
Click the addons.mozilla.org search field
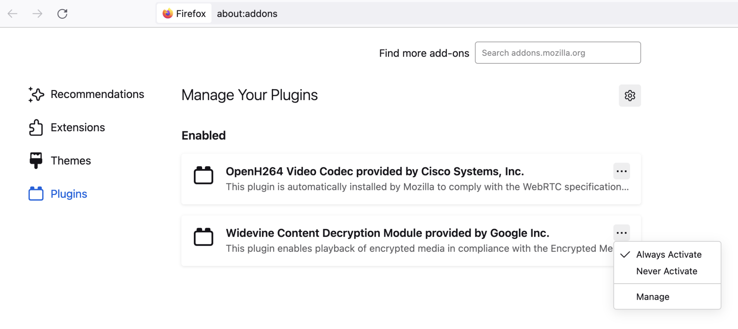point(557,53)
